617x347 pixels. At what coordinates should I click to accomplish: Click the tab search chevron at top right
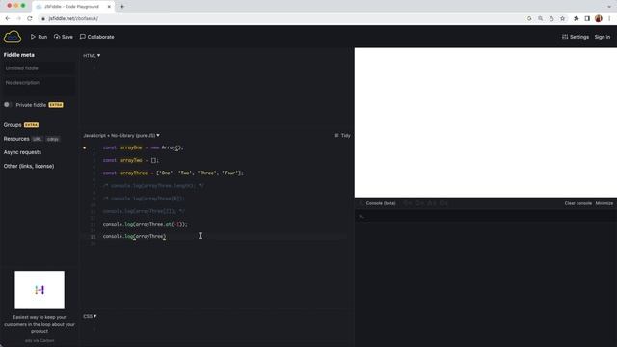[609, 7]
